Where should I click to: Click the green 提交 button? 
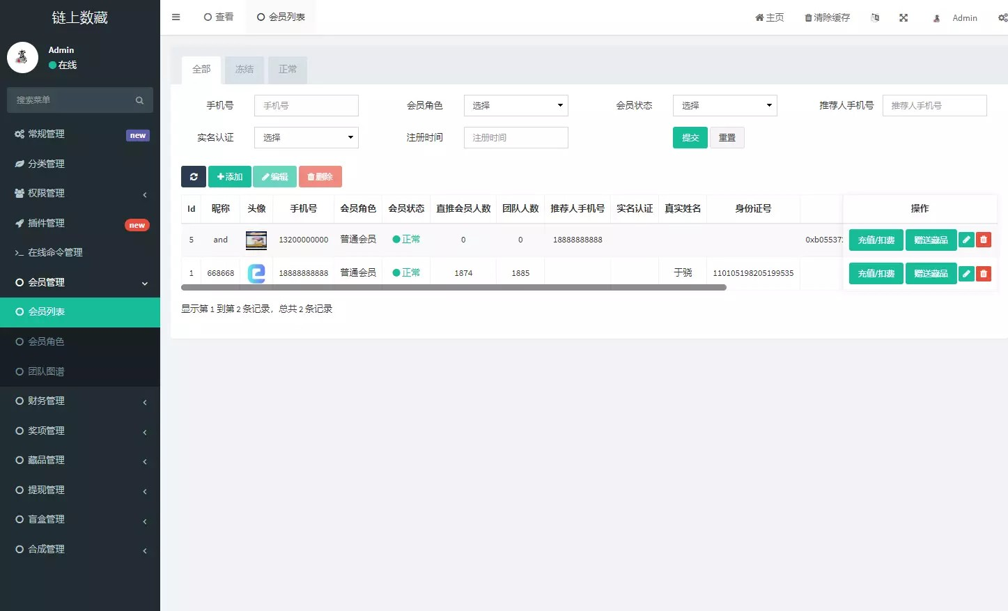coord(690,138)
